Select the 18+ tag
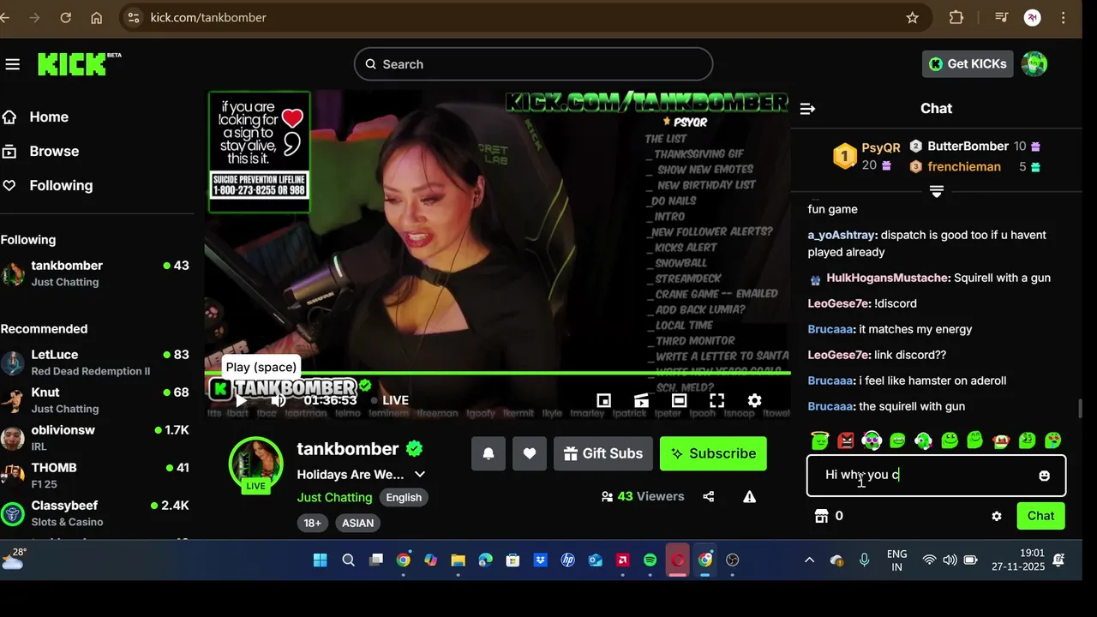Screen dimensions: 1097x617 pos(312,523)
